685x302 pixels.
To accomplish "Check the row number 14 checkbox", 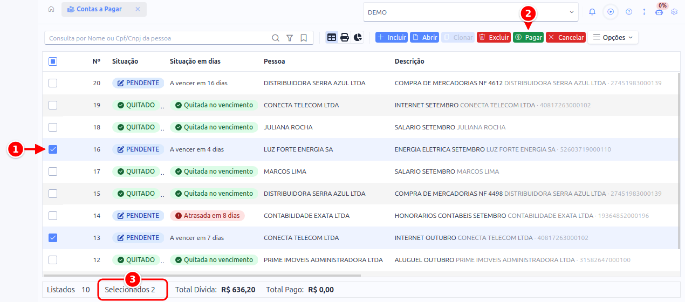I will [x=53, y=216].
